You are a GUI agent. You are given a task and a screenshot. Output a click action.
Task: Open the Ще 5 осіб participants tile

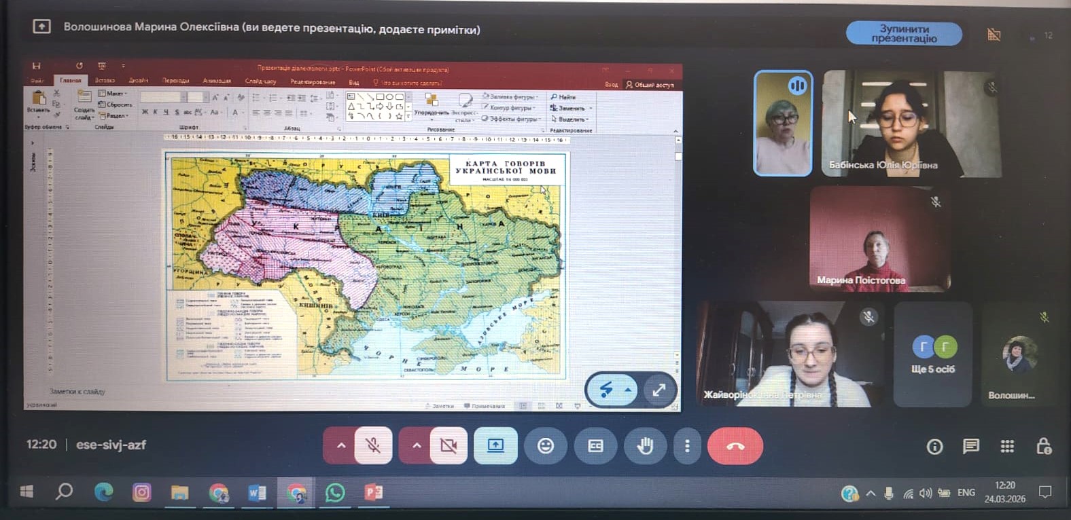point(932,355)
